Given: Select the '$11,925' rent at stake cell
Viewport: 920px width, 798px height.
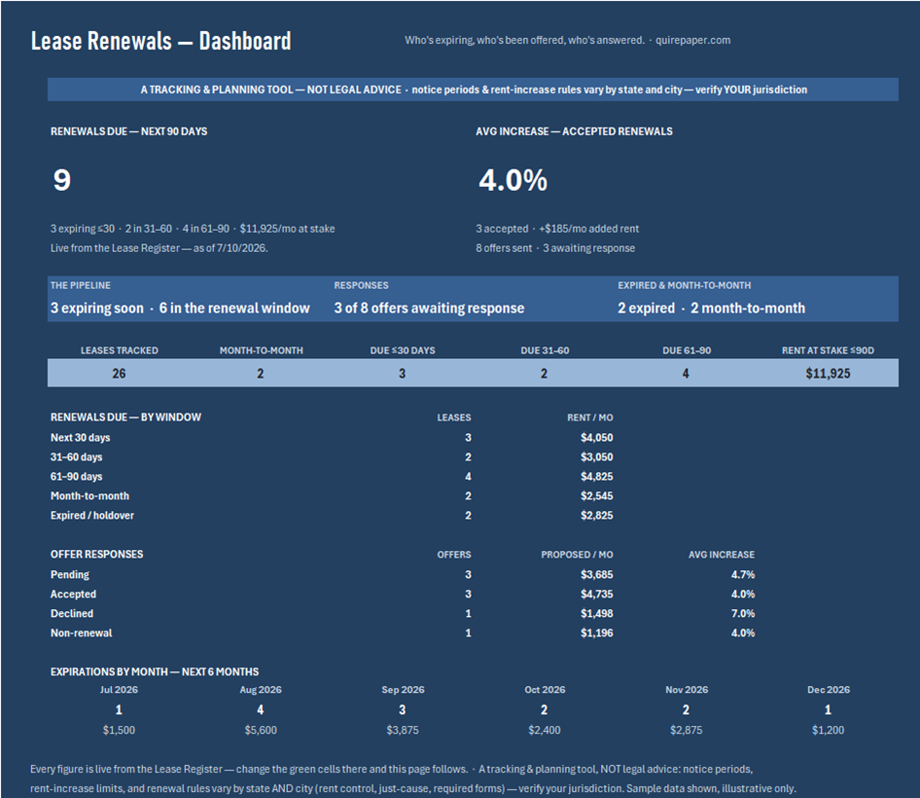Looking at the screenshot, I should tap(828, 374).
